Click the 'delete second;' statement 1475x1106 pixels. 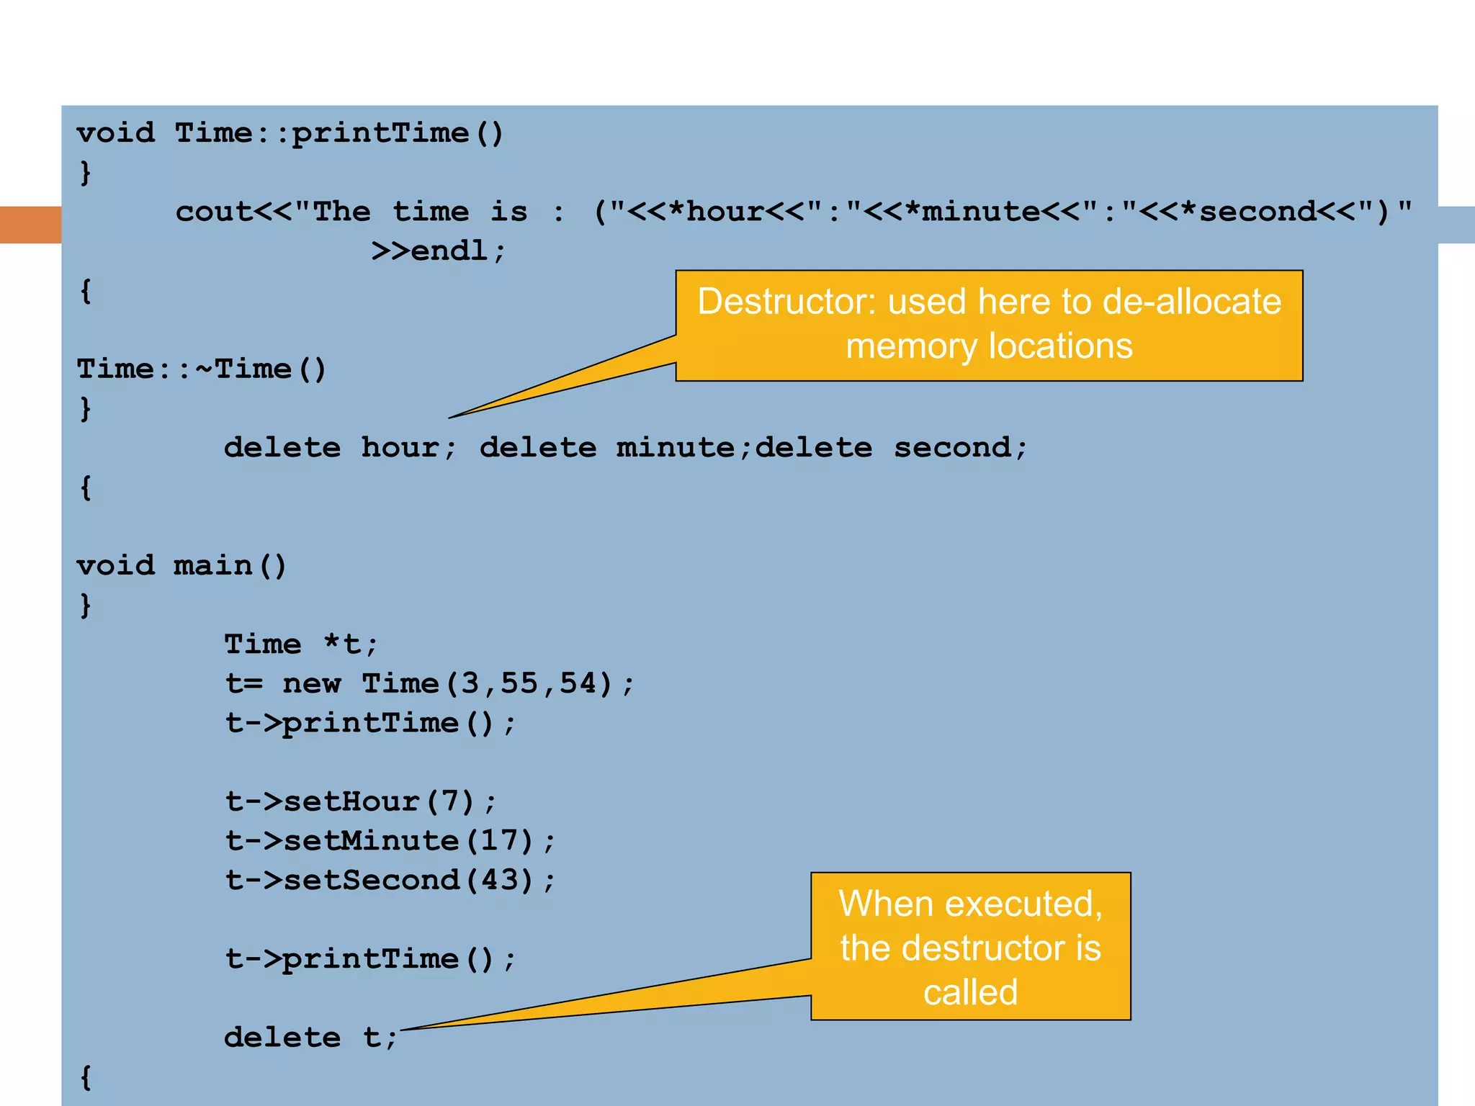coord(891,448)
